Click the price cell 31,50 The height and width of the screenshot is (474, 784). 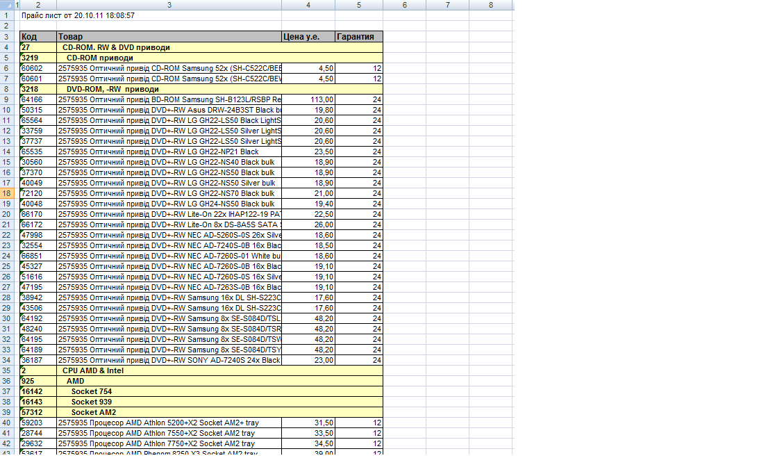point(308,423)
